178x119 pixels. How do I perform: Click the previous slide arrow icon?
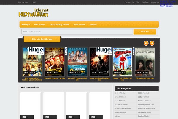(146, 43)
